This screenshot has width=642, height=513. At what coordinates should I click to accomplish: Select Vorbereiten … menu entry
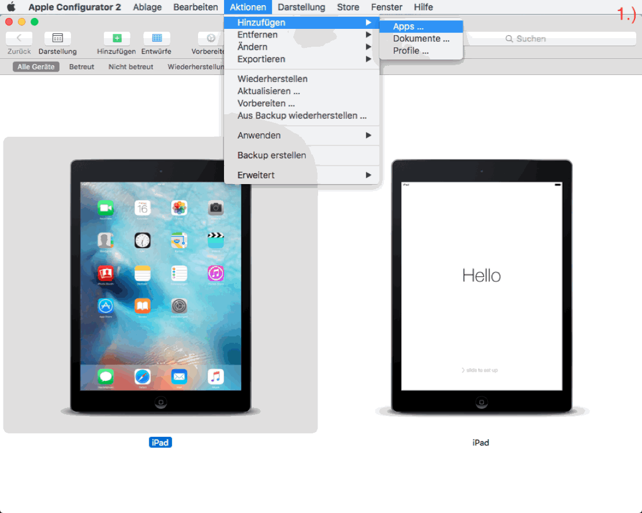pos(301,103)
